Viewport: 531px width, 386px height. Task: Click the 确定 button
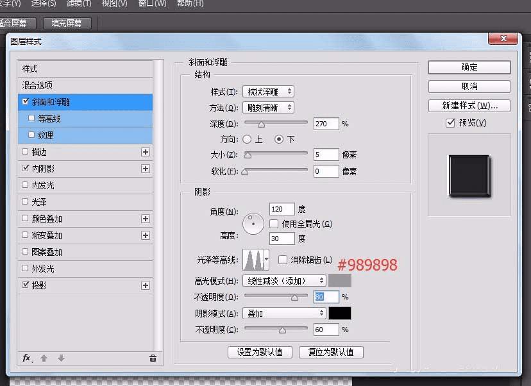pos(469,67)
